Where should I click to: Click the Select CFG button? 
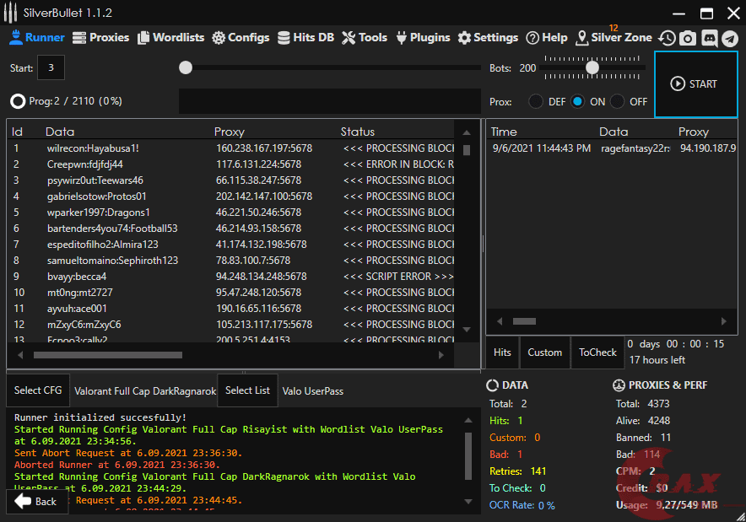coord(39,390)
